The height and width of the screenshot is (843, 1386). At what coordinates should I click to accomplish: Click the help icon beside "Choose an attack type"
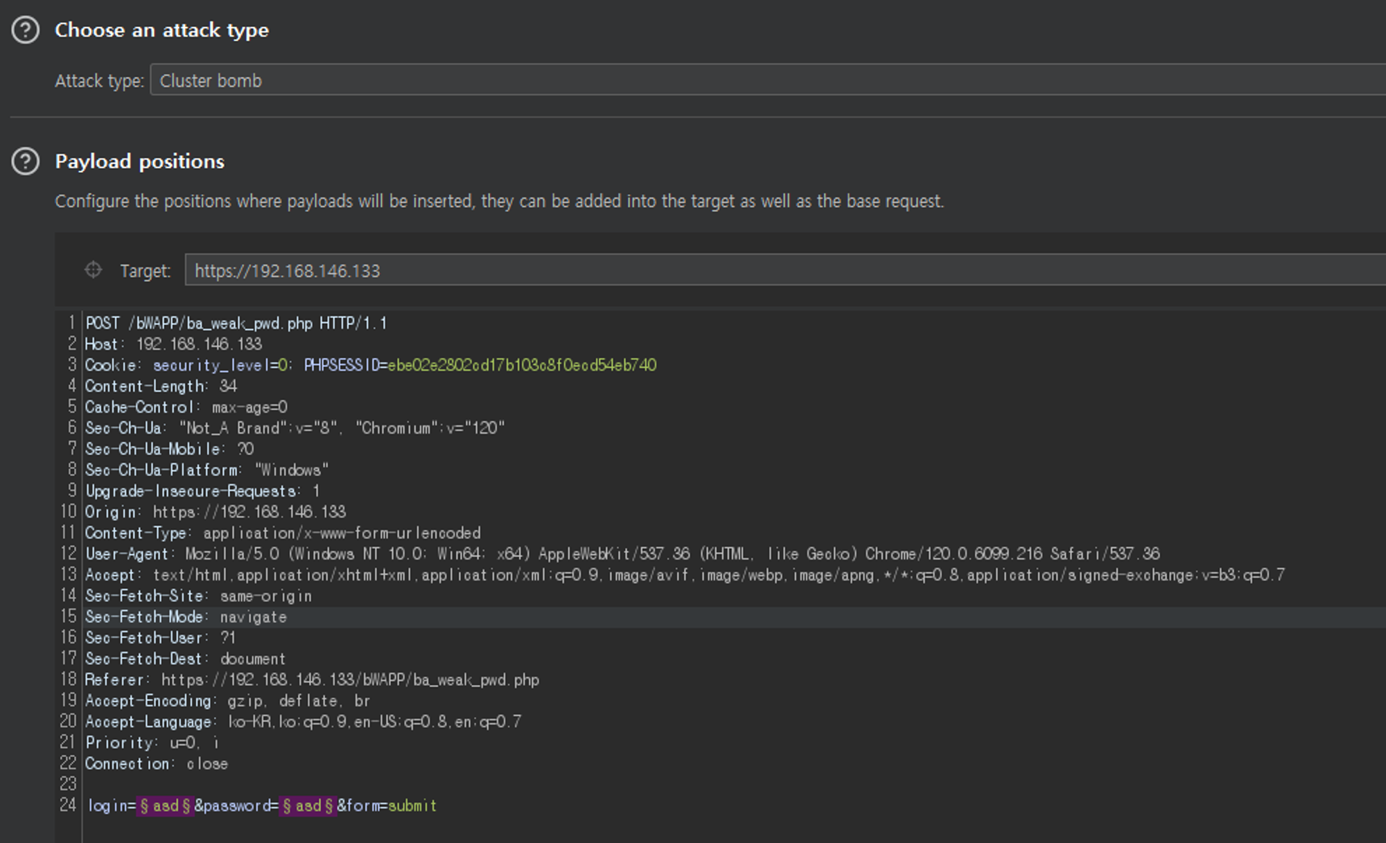[x=25, y=30]
